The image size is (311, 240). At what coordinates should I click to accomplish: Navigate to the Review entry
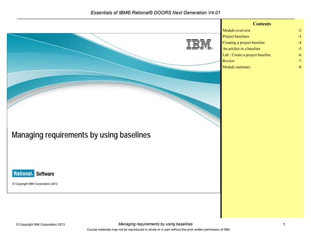click(x=228, y=61)
